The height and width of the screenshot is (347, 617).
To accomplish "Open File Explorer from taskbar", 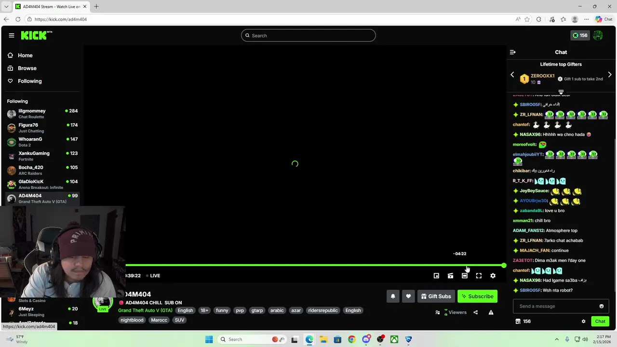I will pos(323,339).
